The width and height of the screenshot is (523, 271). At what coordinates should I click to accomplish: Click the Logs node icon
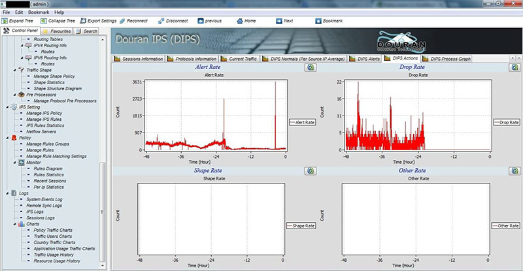[14, 193]
